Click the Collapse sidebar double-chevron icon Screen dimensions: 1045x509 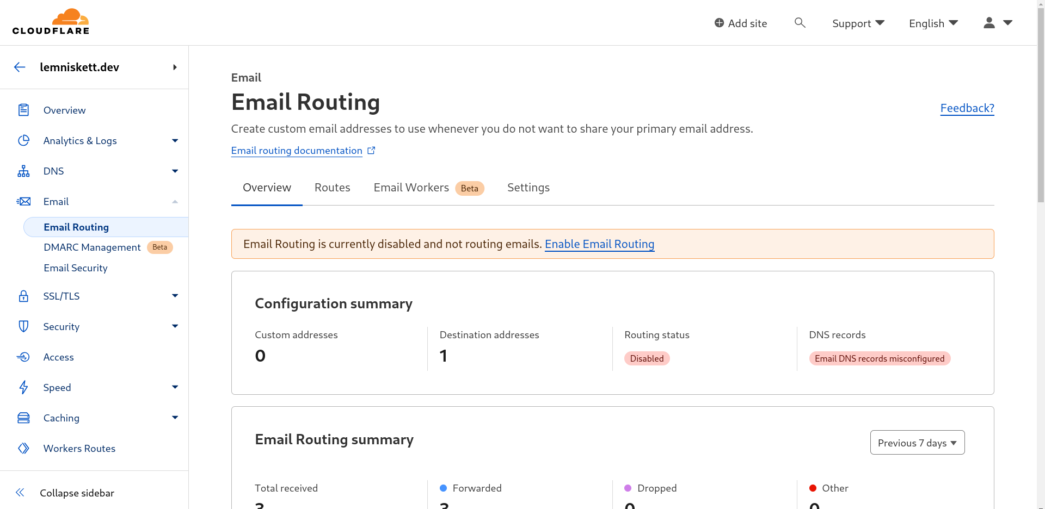click(x=20, y=493)
